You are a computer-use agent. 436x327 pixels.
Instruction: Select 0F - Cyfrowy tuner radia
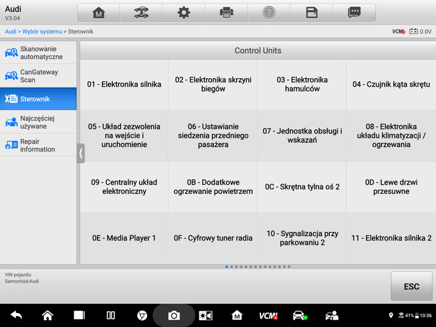(213, 238)
